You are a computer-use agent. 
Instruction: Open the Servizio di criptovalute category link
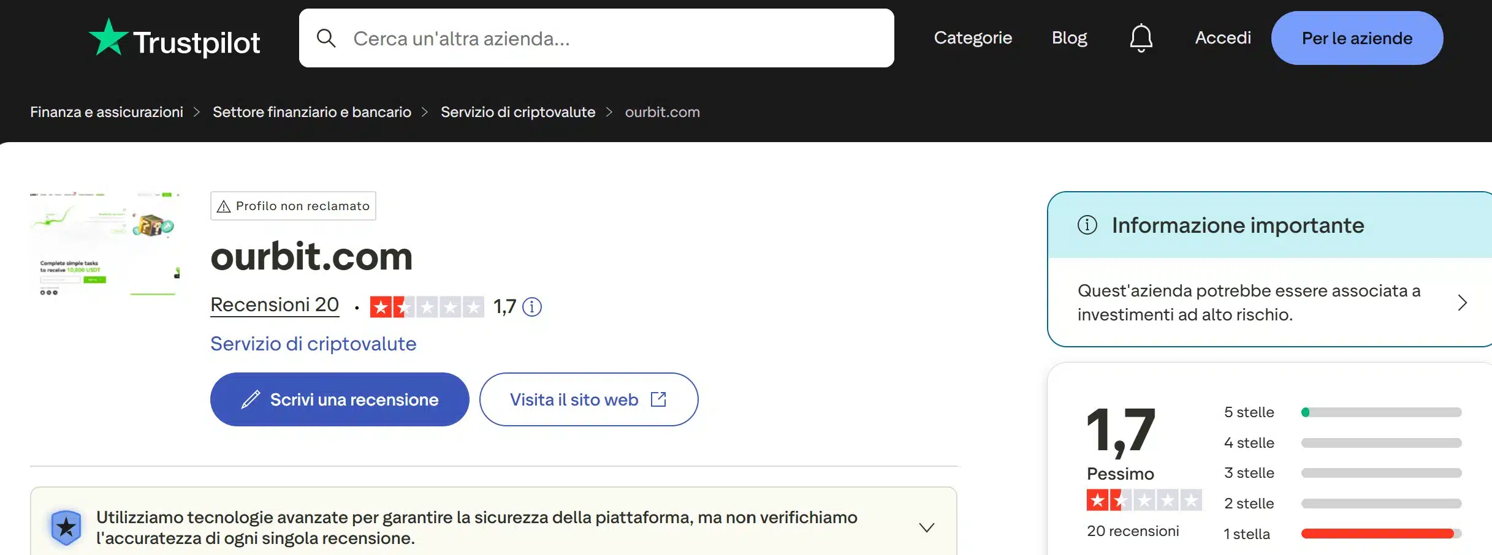tap(313, 344)
